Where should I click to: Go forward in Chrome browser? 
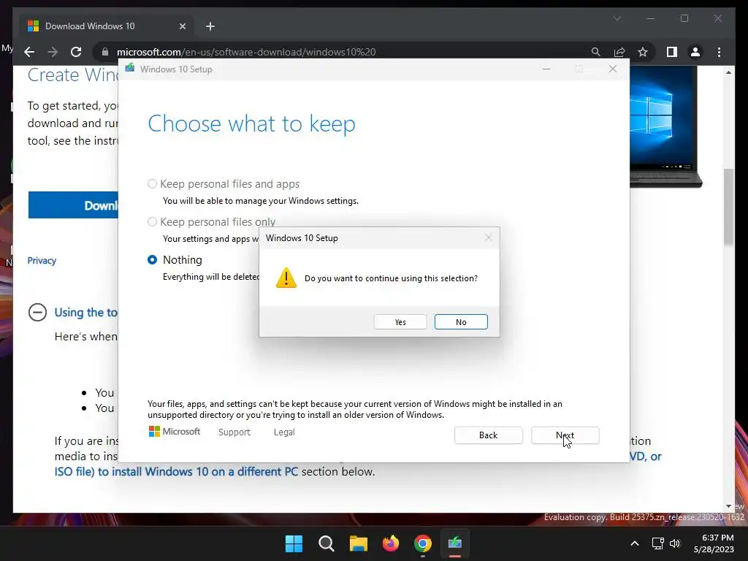[53, 52]
